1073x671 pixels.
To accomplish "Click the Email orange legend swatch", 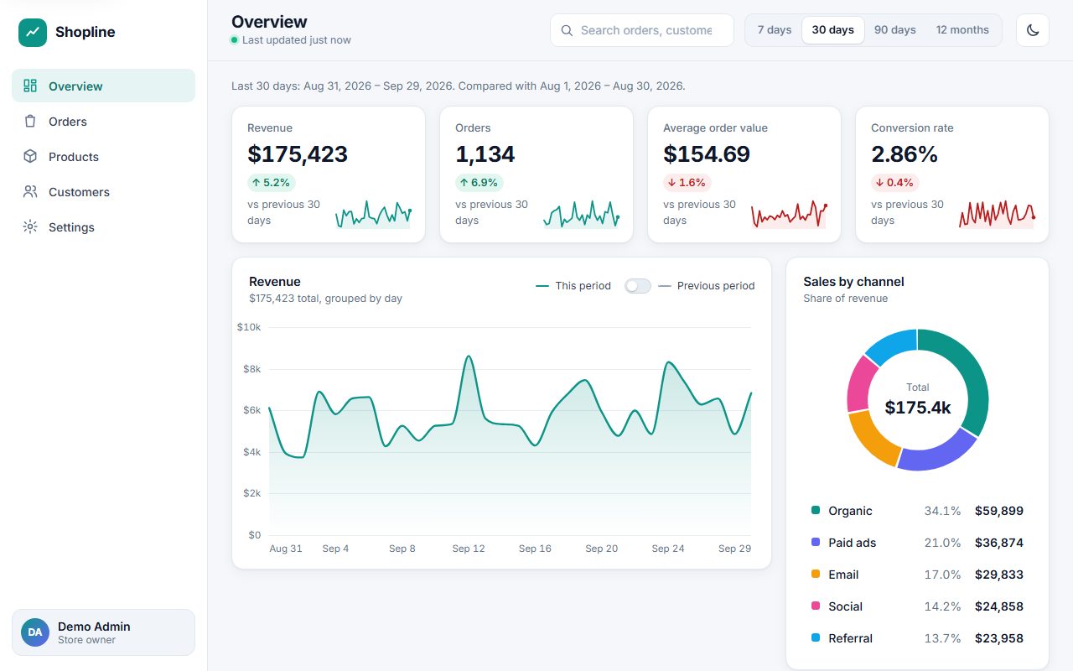I will (x=816, y=574).
